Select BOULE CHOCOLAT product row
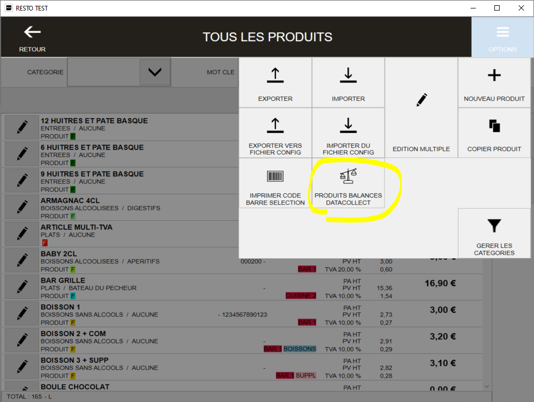 coord(242,387)
